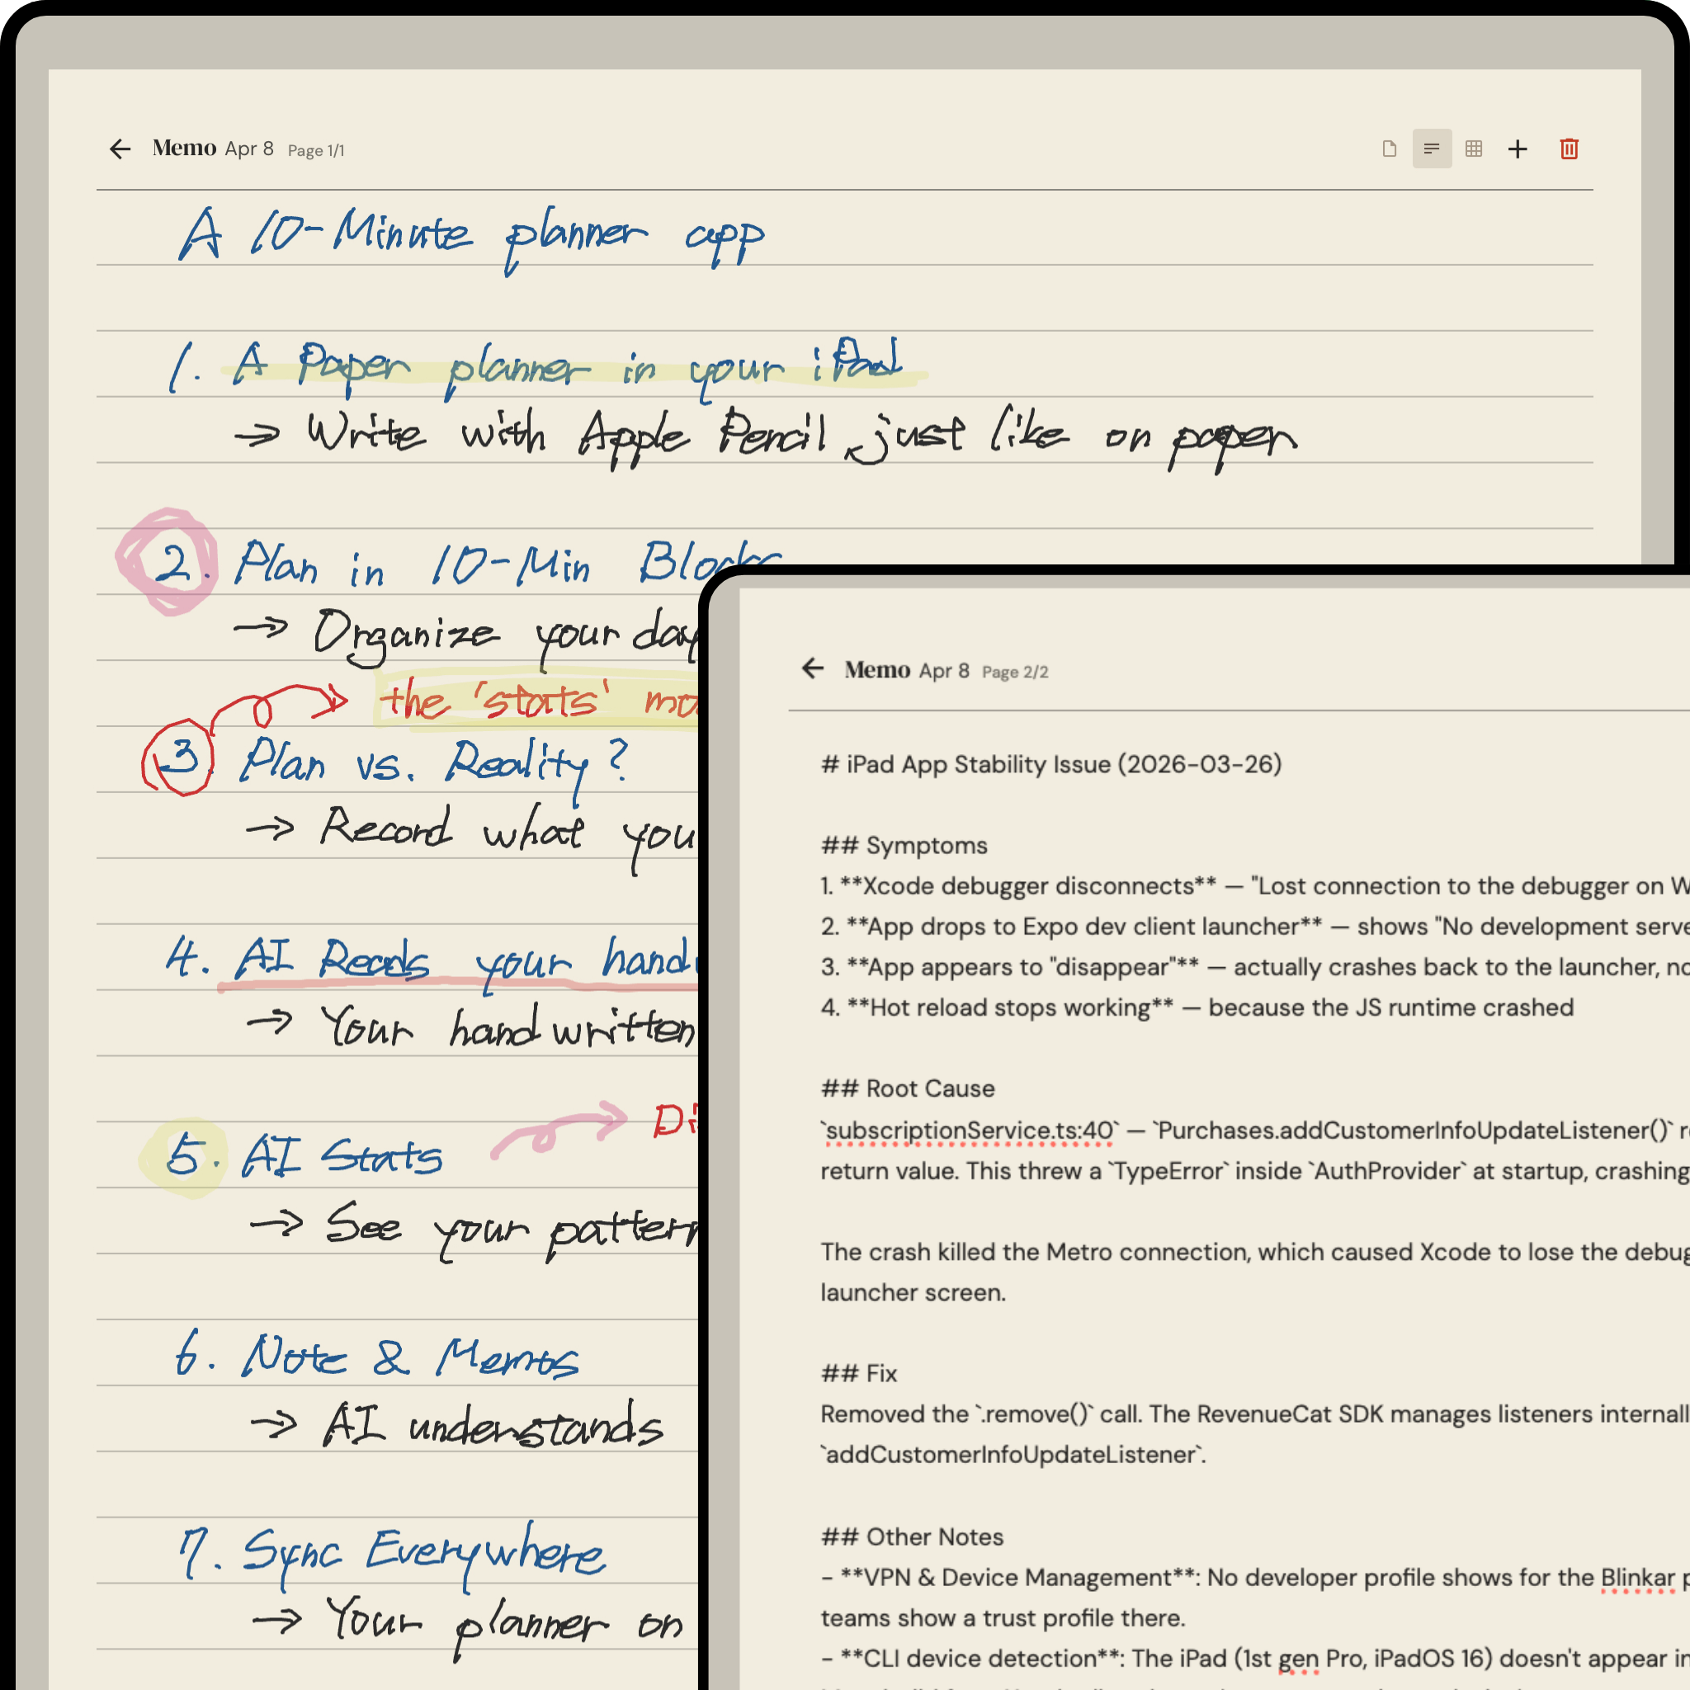Select the lined paper page style icon
This screenshot has height=1690, width=1690.
(x=1432, y=149)
